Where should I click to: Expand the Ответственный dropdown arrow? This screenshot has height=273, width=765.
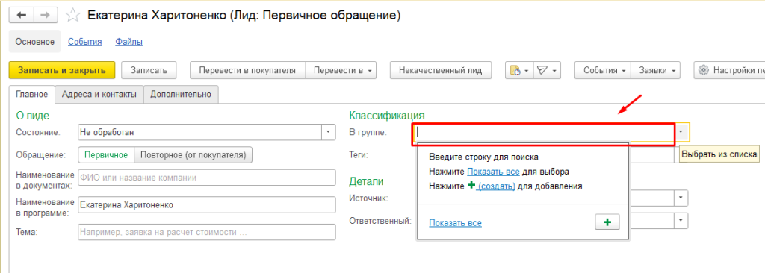[681, 221]
